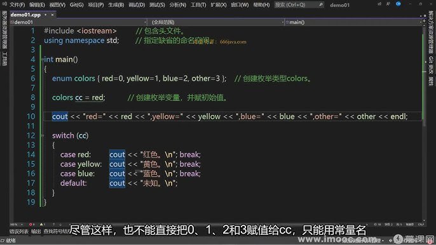Switch to the 输出 bottom tab
Screen dimensions: 436x245
[36, 232]
